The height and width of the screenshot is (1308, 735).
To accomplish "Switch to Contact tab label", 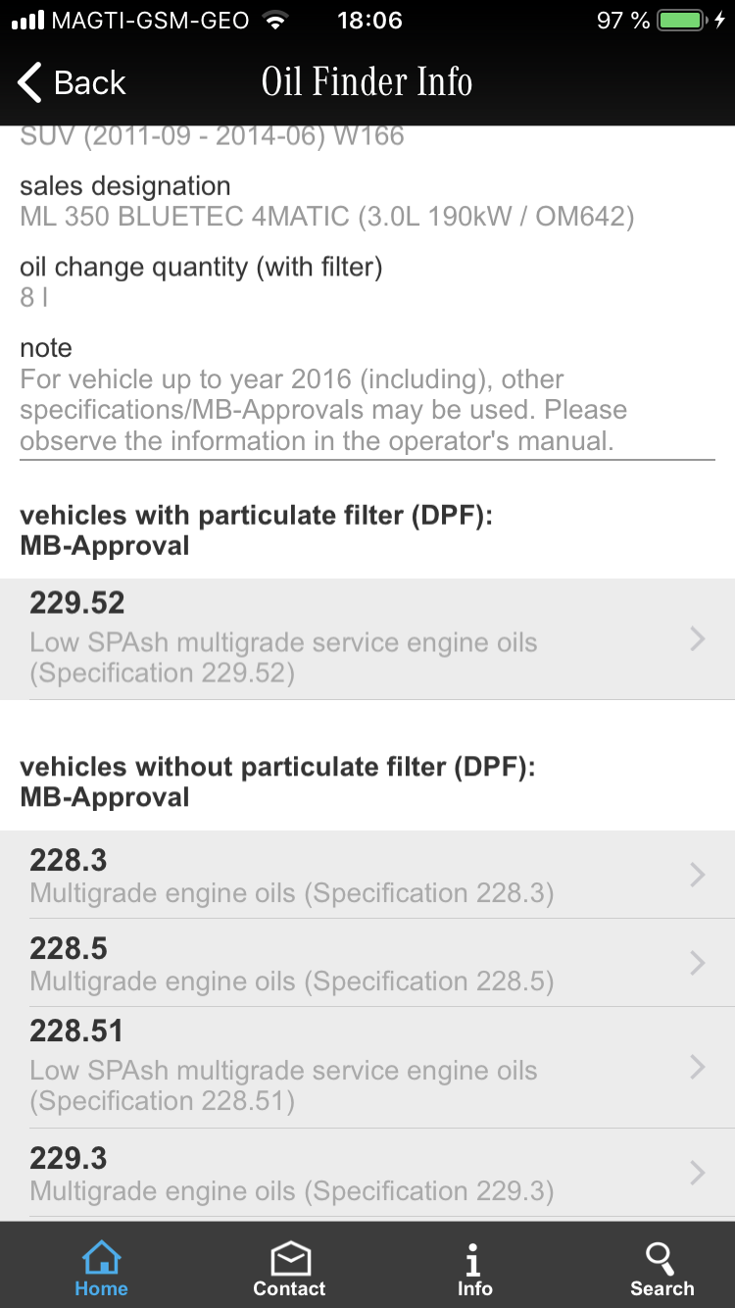I will click(x=289, y=1288).
